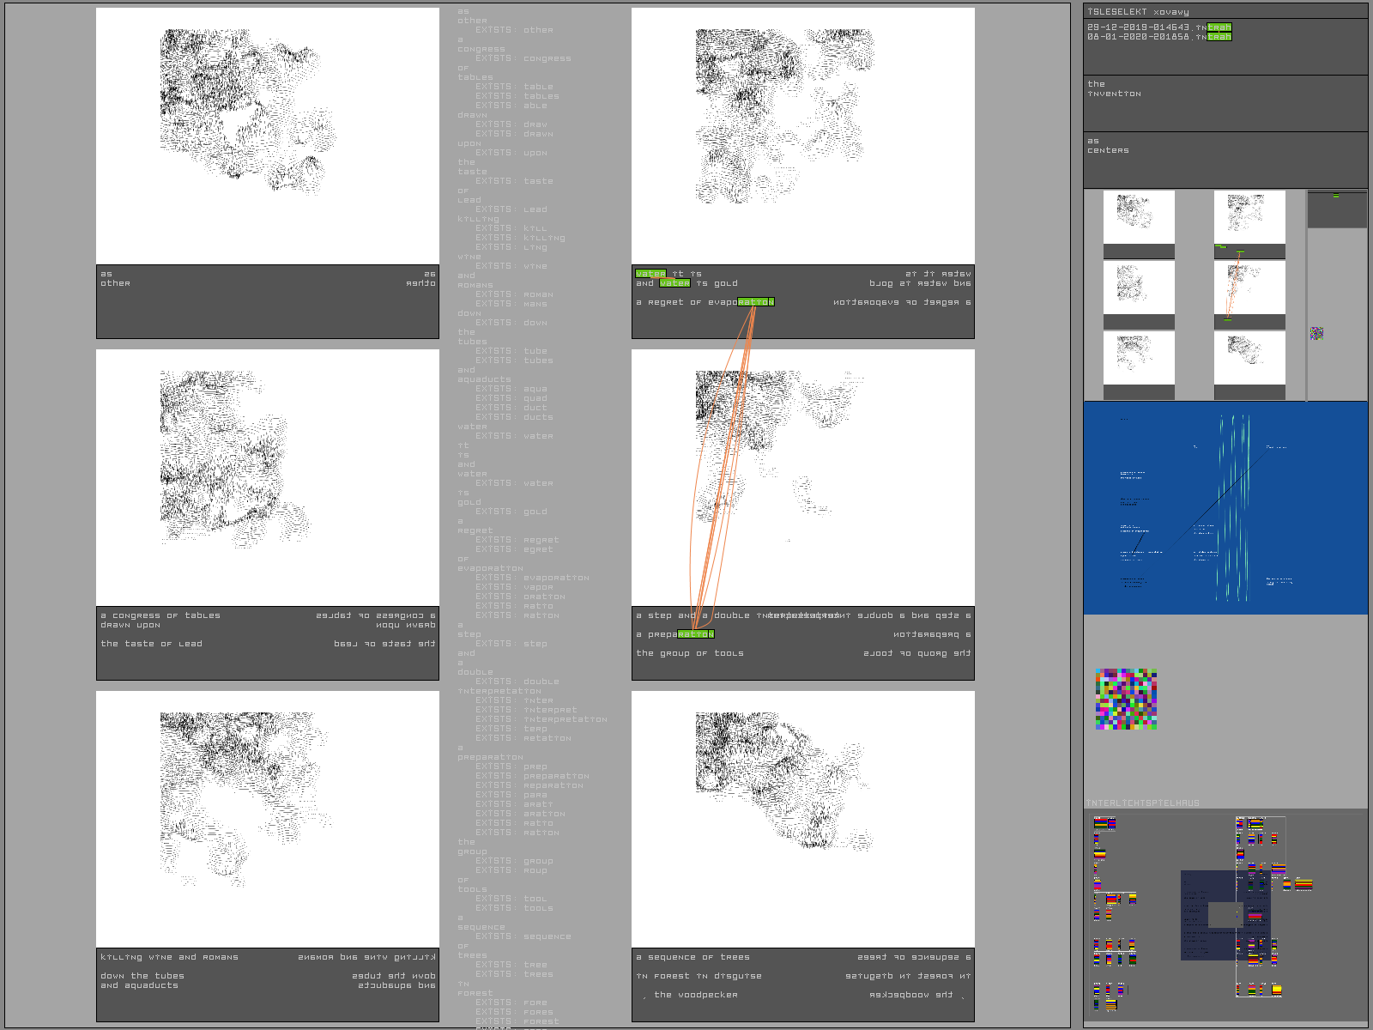Click the 'a sequence of trees' caption
The width and height of the screenshot is (1373, 1030).
pos(693,957)
